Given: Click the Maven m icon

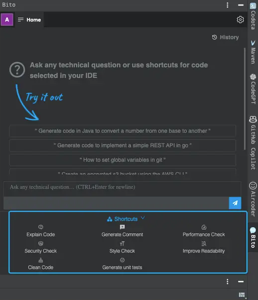Looking at the screenshot, I should tap(253, 43).
